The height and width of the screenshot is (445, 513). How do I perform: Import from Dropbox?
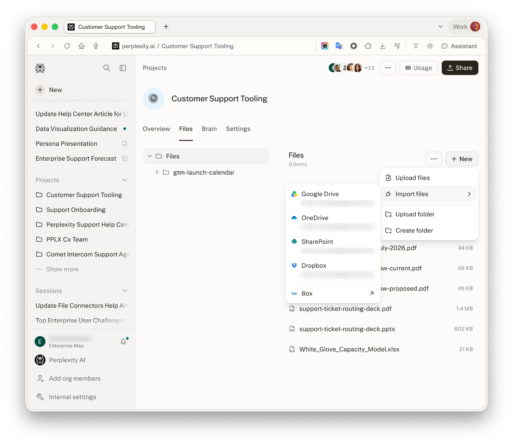[333, 269]
